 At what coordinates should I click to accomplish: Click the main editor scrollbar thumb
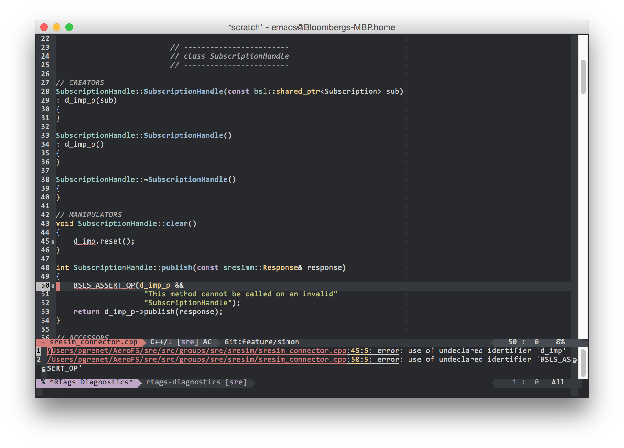583,77
